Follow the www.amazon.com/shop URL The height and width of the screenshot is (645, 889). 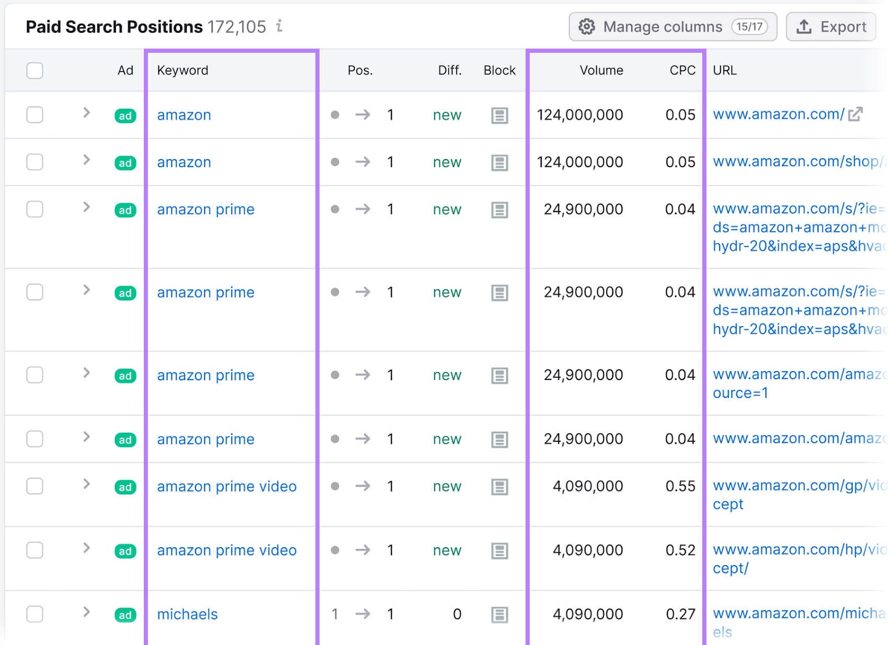pos(789,162)
